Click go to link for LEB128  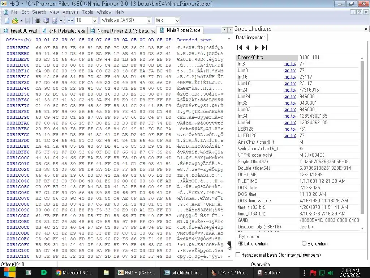click(x=290, y=129)
